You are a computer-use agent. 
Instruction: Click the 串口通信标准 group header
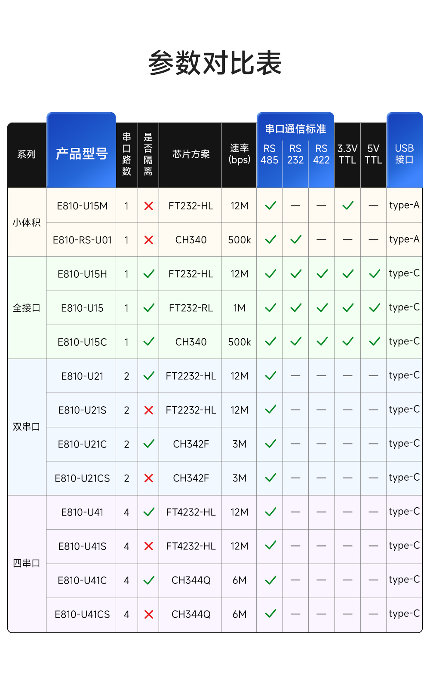tap(295, 129)
